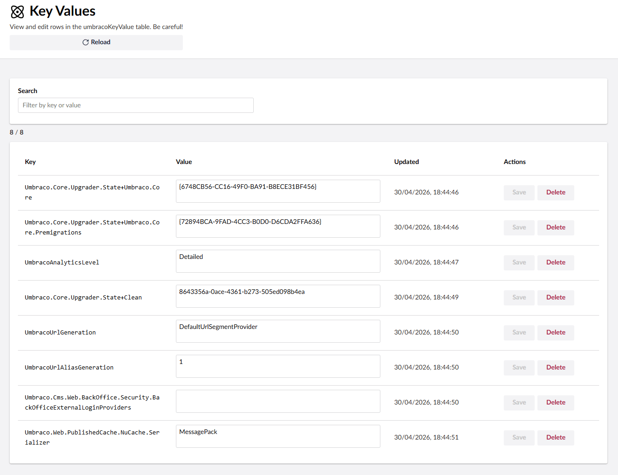Edit the Detailed value field
This screenshot has height=475, width=618.
pyautogui.click(x=278, y=261)
